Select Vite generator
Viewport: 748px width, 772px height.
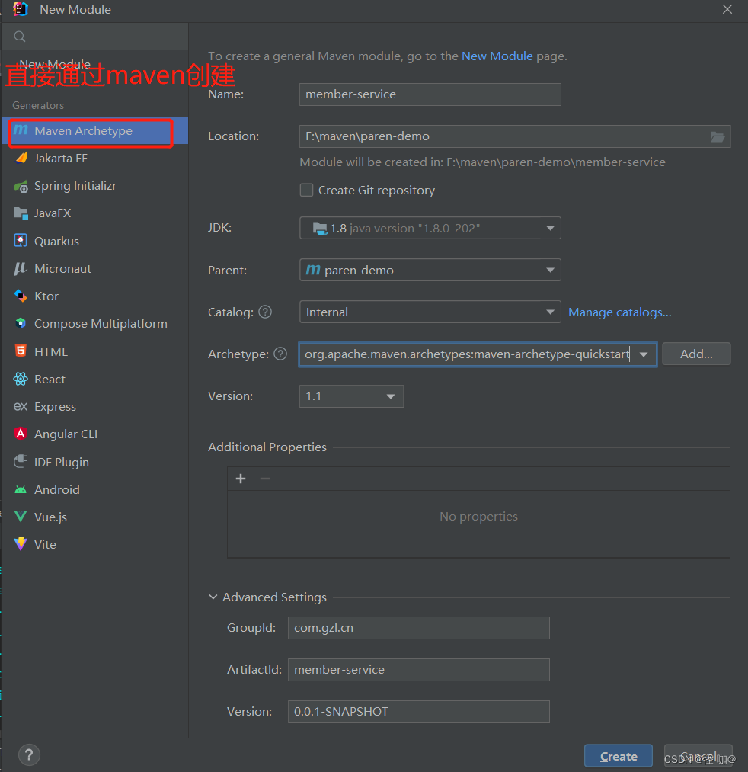[94, 544]
